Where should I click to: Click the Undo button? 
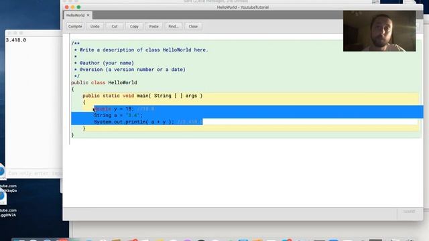point(95,27)
